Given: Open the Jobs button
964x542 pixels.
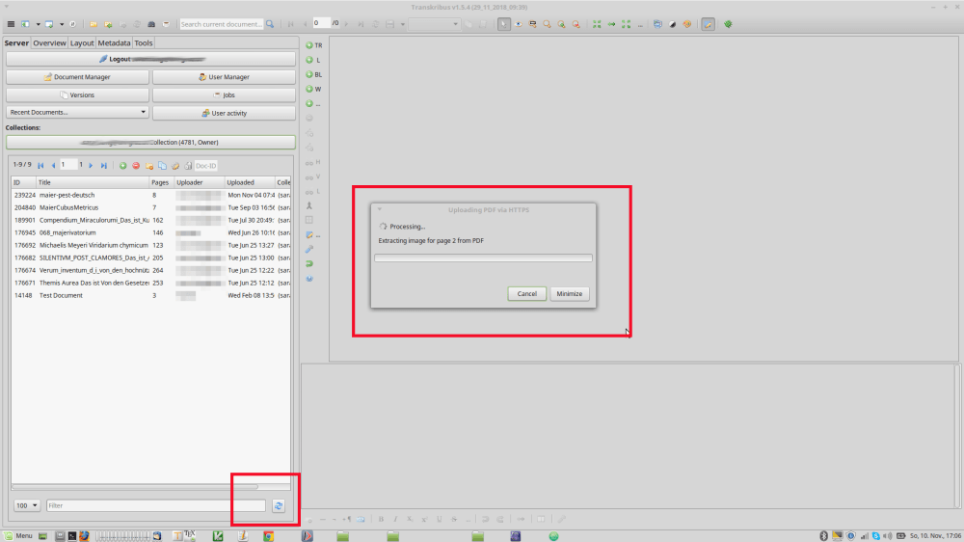Looking at the screenshot, I should [x=224, y=95].
